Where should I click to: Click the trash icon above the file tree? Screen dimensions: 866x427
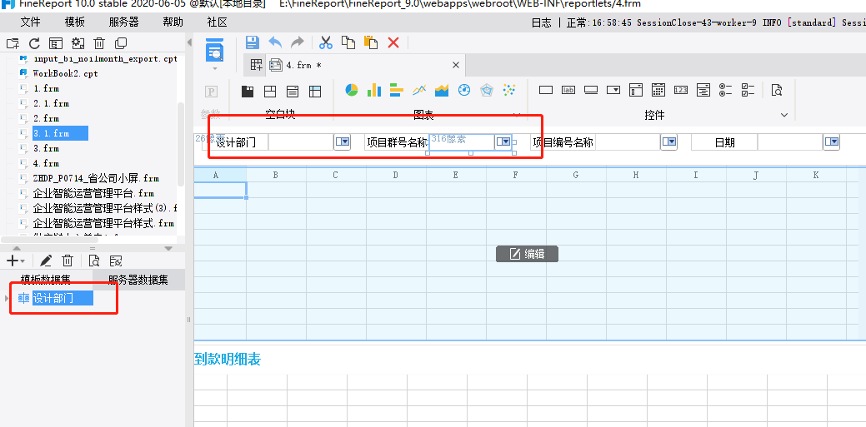pyautogui.click(x=99, y=43)
